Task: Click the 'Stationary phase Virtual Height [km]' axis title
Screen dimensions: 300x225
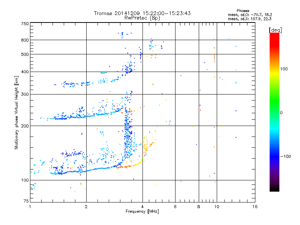Action: pyautogui.click(x=16, y=112)
